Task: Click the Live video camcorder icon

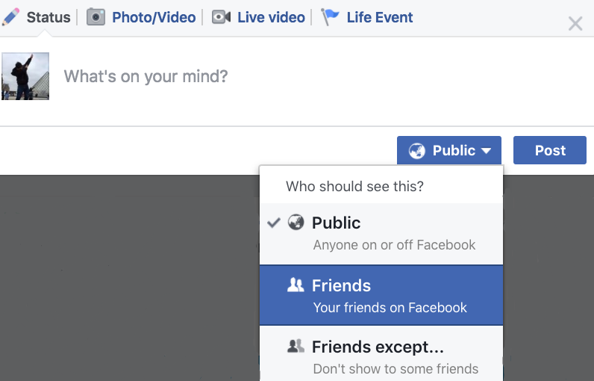Action: point(221,16)
